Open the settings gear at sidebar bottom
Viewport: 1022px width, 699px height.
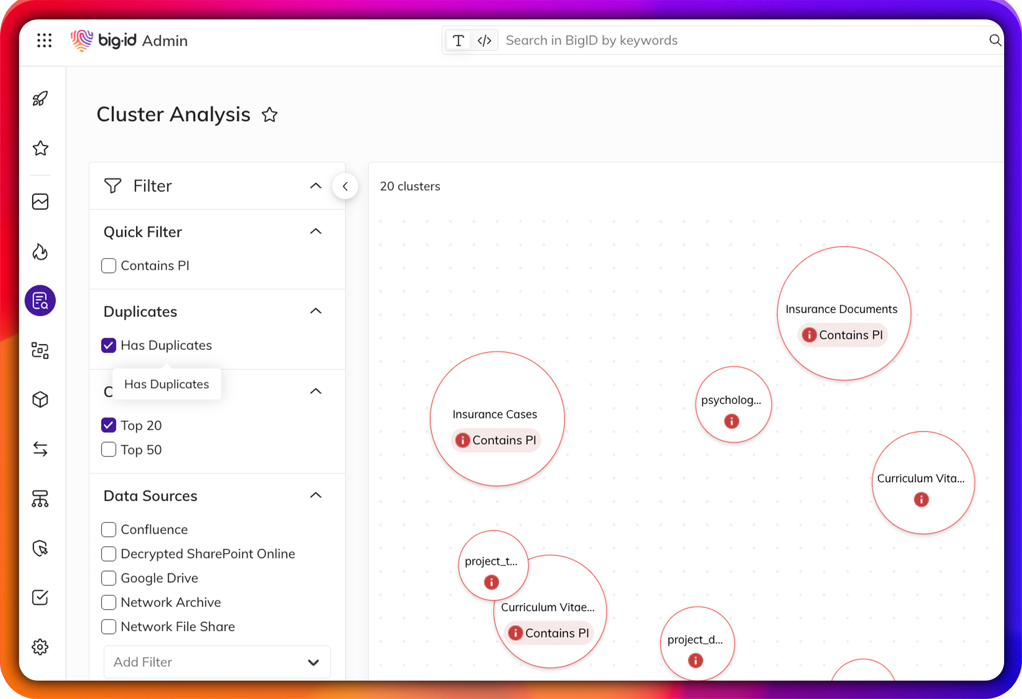(x=40, y=646)
